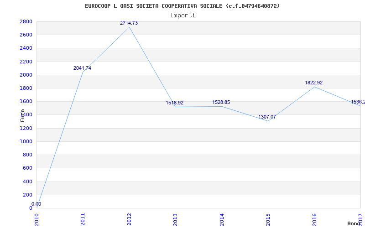
Task: Click the y-axis value 2200
Action: click(x=26, y=62)
